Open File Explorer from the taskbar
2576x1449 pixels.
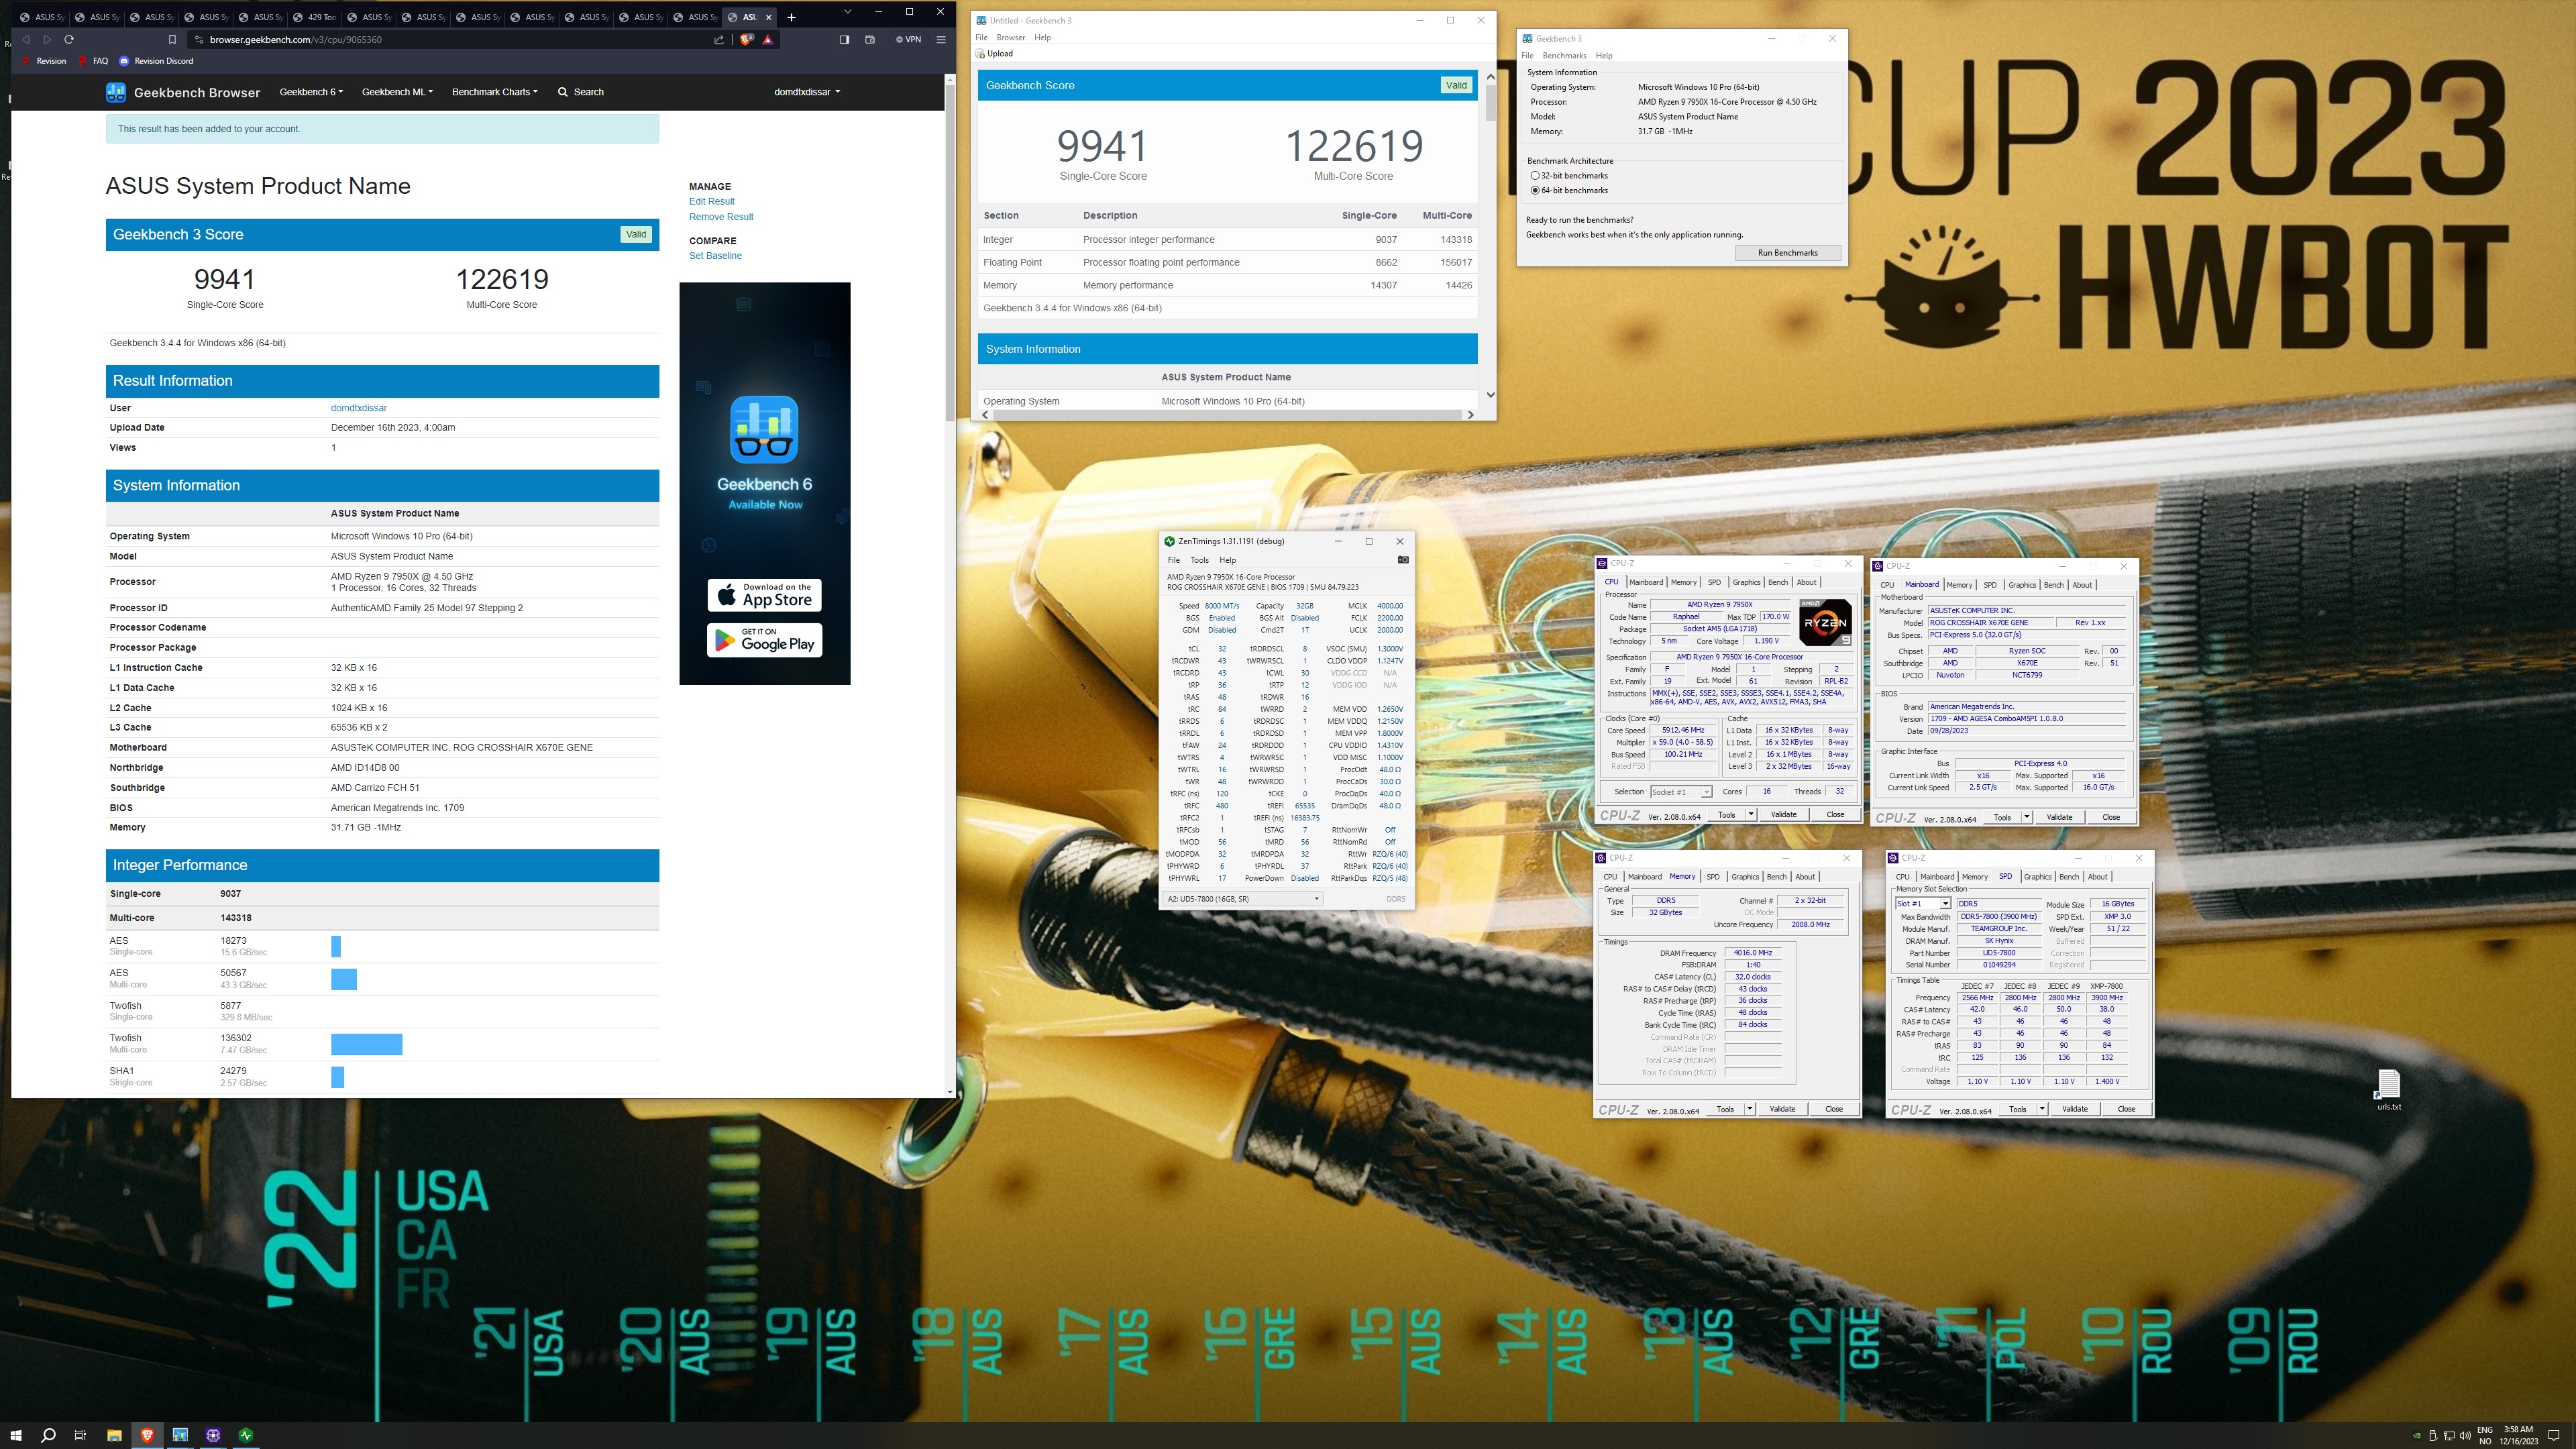click(x=114, y=1435)
